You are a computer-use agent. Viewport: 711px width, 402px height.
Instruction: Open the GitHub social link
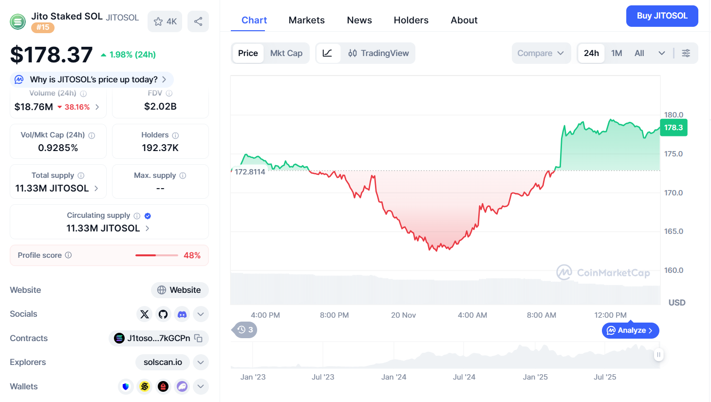tap(163, 314)
